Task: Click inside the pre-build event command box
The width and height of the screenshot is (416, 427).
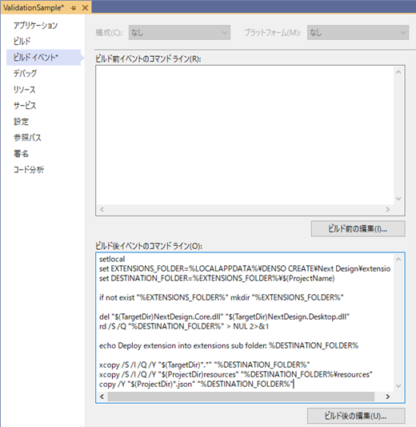Action: point(245,135)
